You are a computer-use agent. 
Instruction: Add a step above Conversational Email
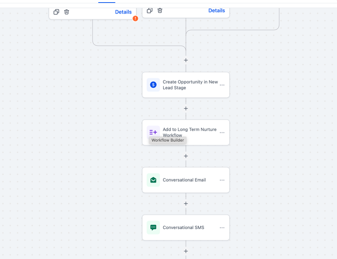(x=186, y=156)
